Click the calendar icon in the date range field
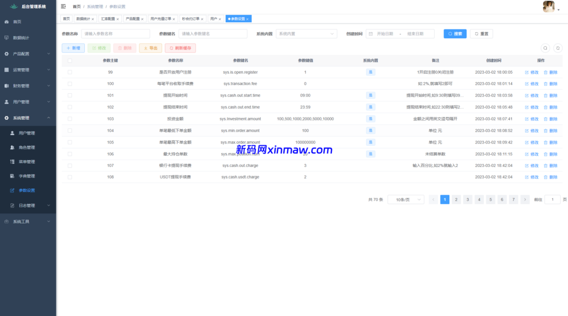The image size is (568, 316). coord(371,34)
